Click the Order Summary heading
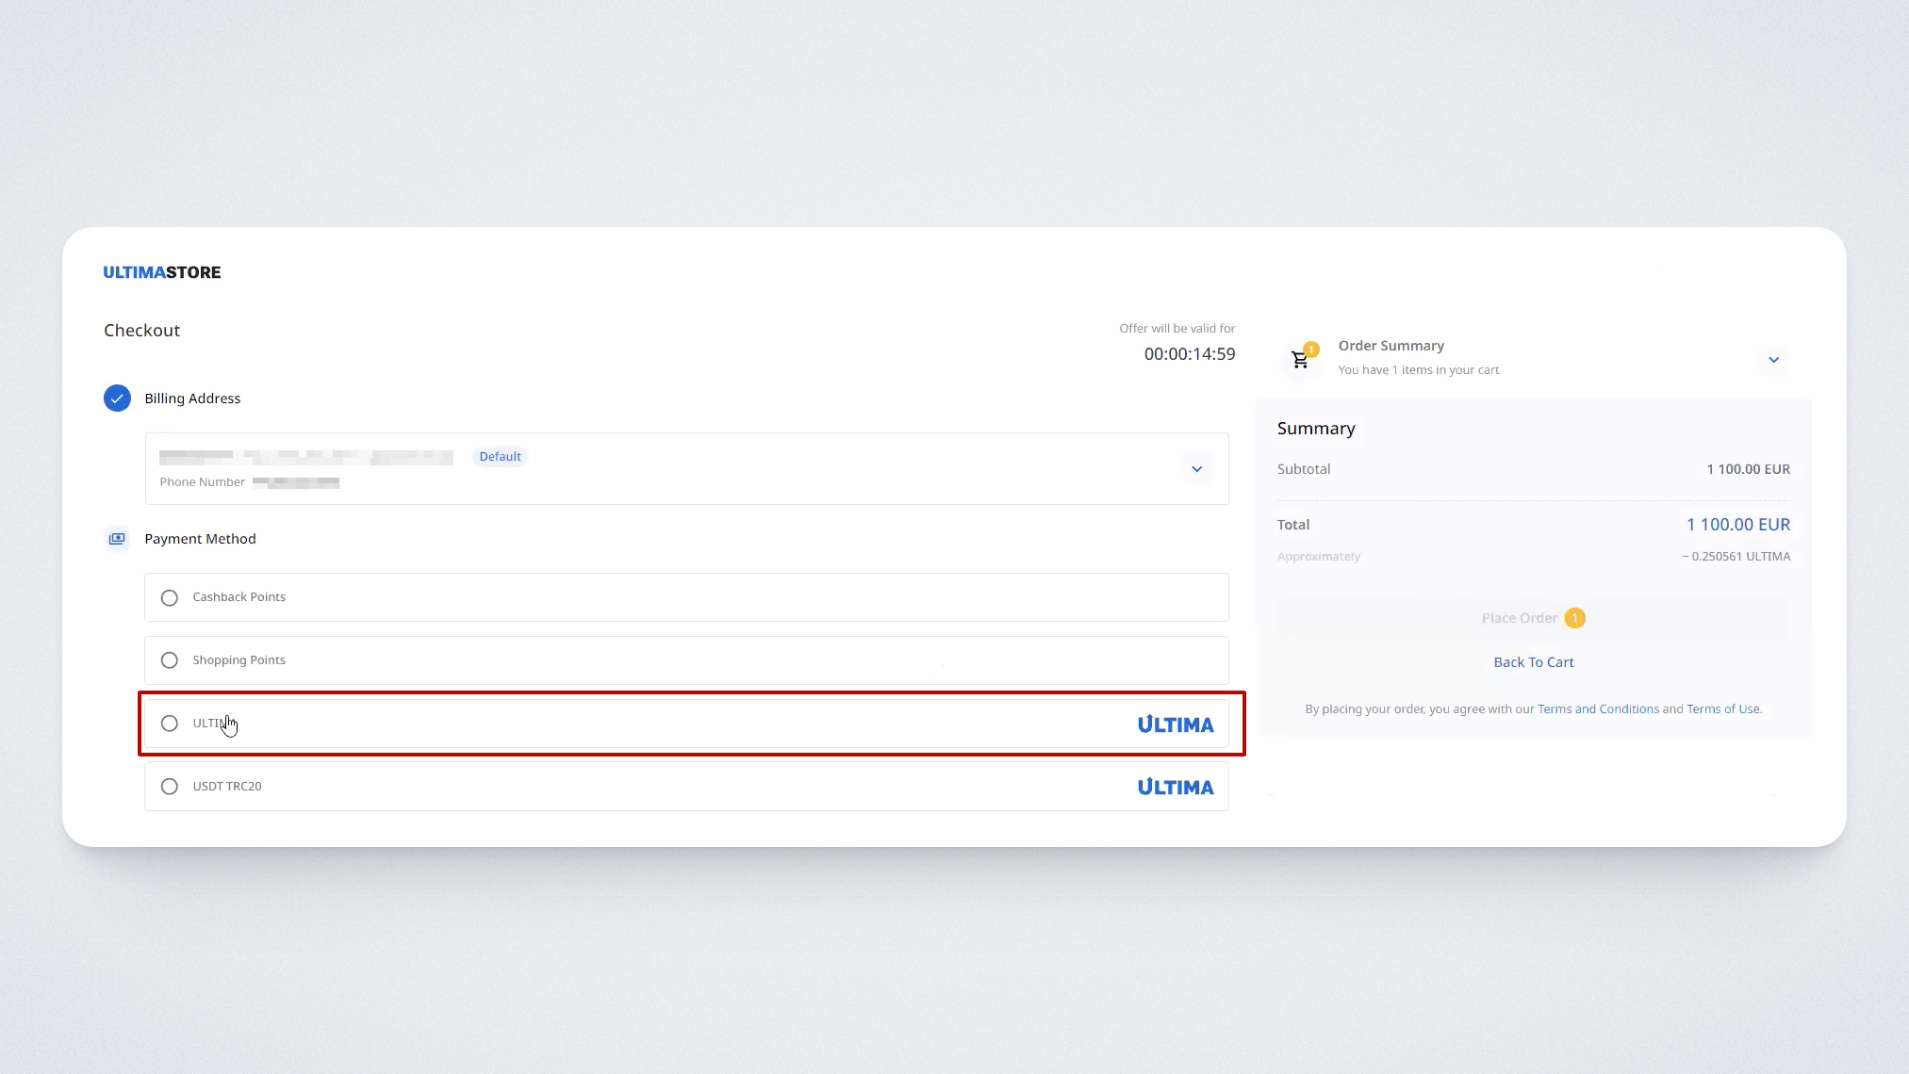 (1391, 346)
